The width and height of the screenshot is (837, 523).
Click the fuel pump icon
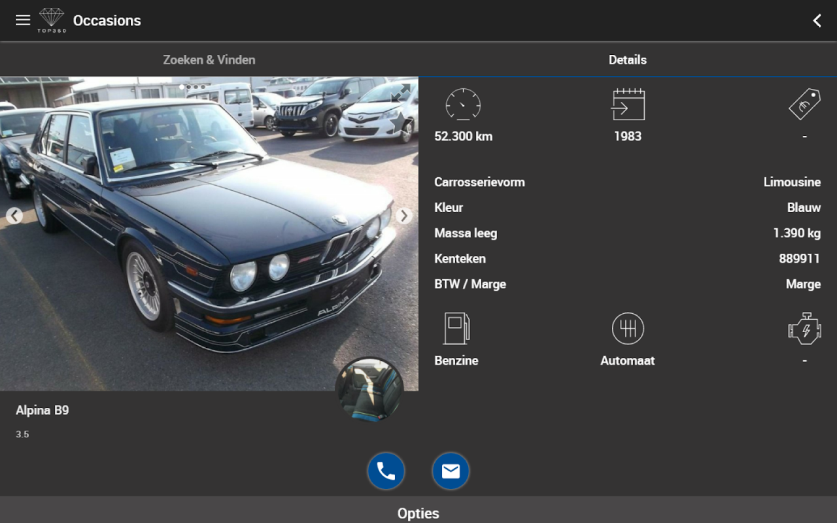tap(456, 328)
